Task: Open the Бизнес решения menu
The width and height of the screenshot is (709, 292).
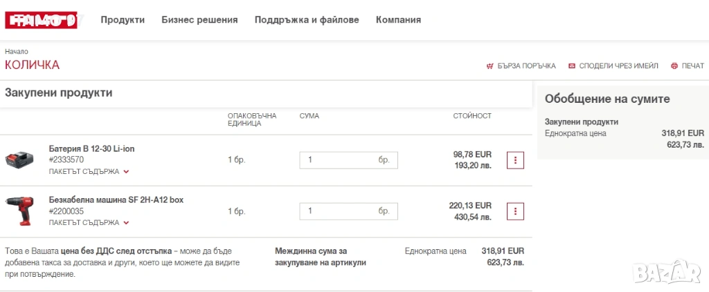Action: click(x=199, y=20)
